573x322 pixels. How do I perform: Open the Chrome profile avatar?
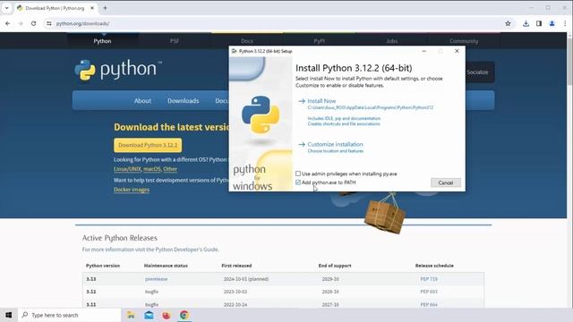[x=552, y=23]
